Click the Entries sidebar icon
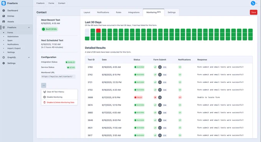This screenshot has width=261, height=142. click(x=4, y=16)
